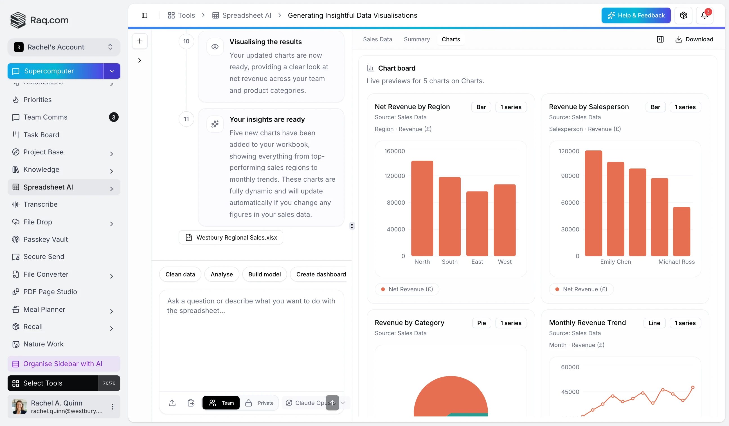
Task: Switch visibility to Team mode
Action: tap(221, 403)
